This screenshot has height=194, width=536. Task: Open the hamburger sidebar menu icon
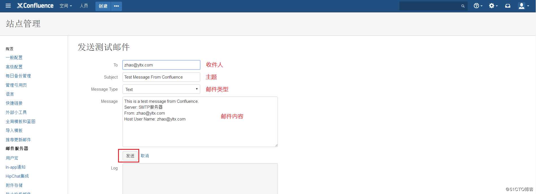click(x=8, y=6)
